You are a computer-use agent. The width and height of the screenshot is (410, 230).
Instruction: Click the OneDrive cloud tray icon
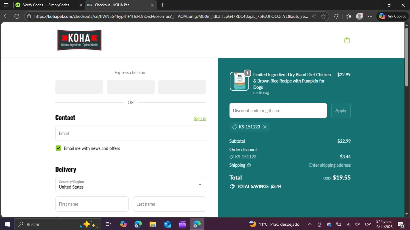coord(329,224)
